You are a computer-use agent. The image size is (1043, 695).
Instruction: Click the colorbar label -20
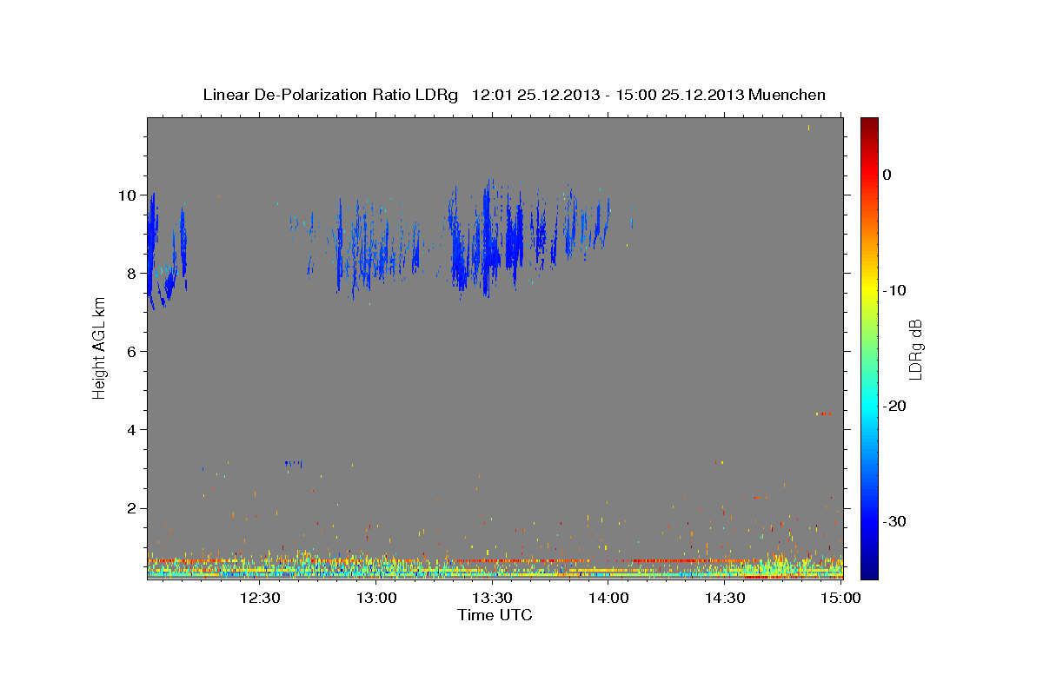pos(896,406)
